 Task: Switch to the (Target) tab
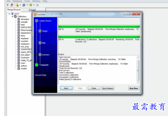coord(32,10)
